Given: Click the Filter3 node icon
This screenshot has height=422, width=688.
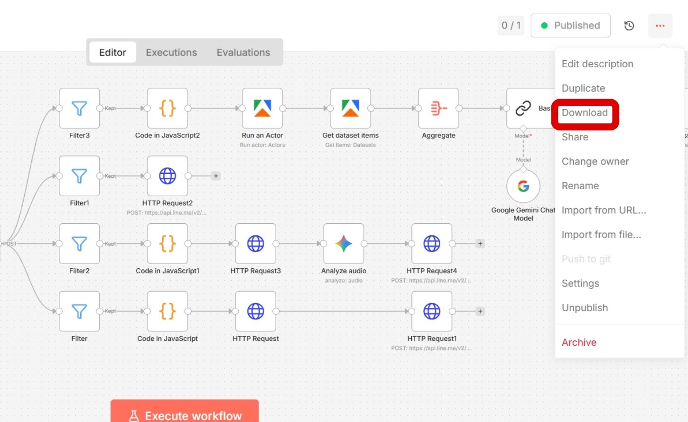Looking at the screenshot, I should pyautogui.click(x=79, y=109).
